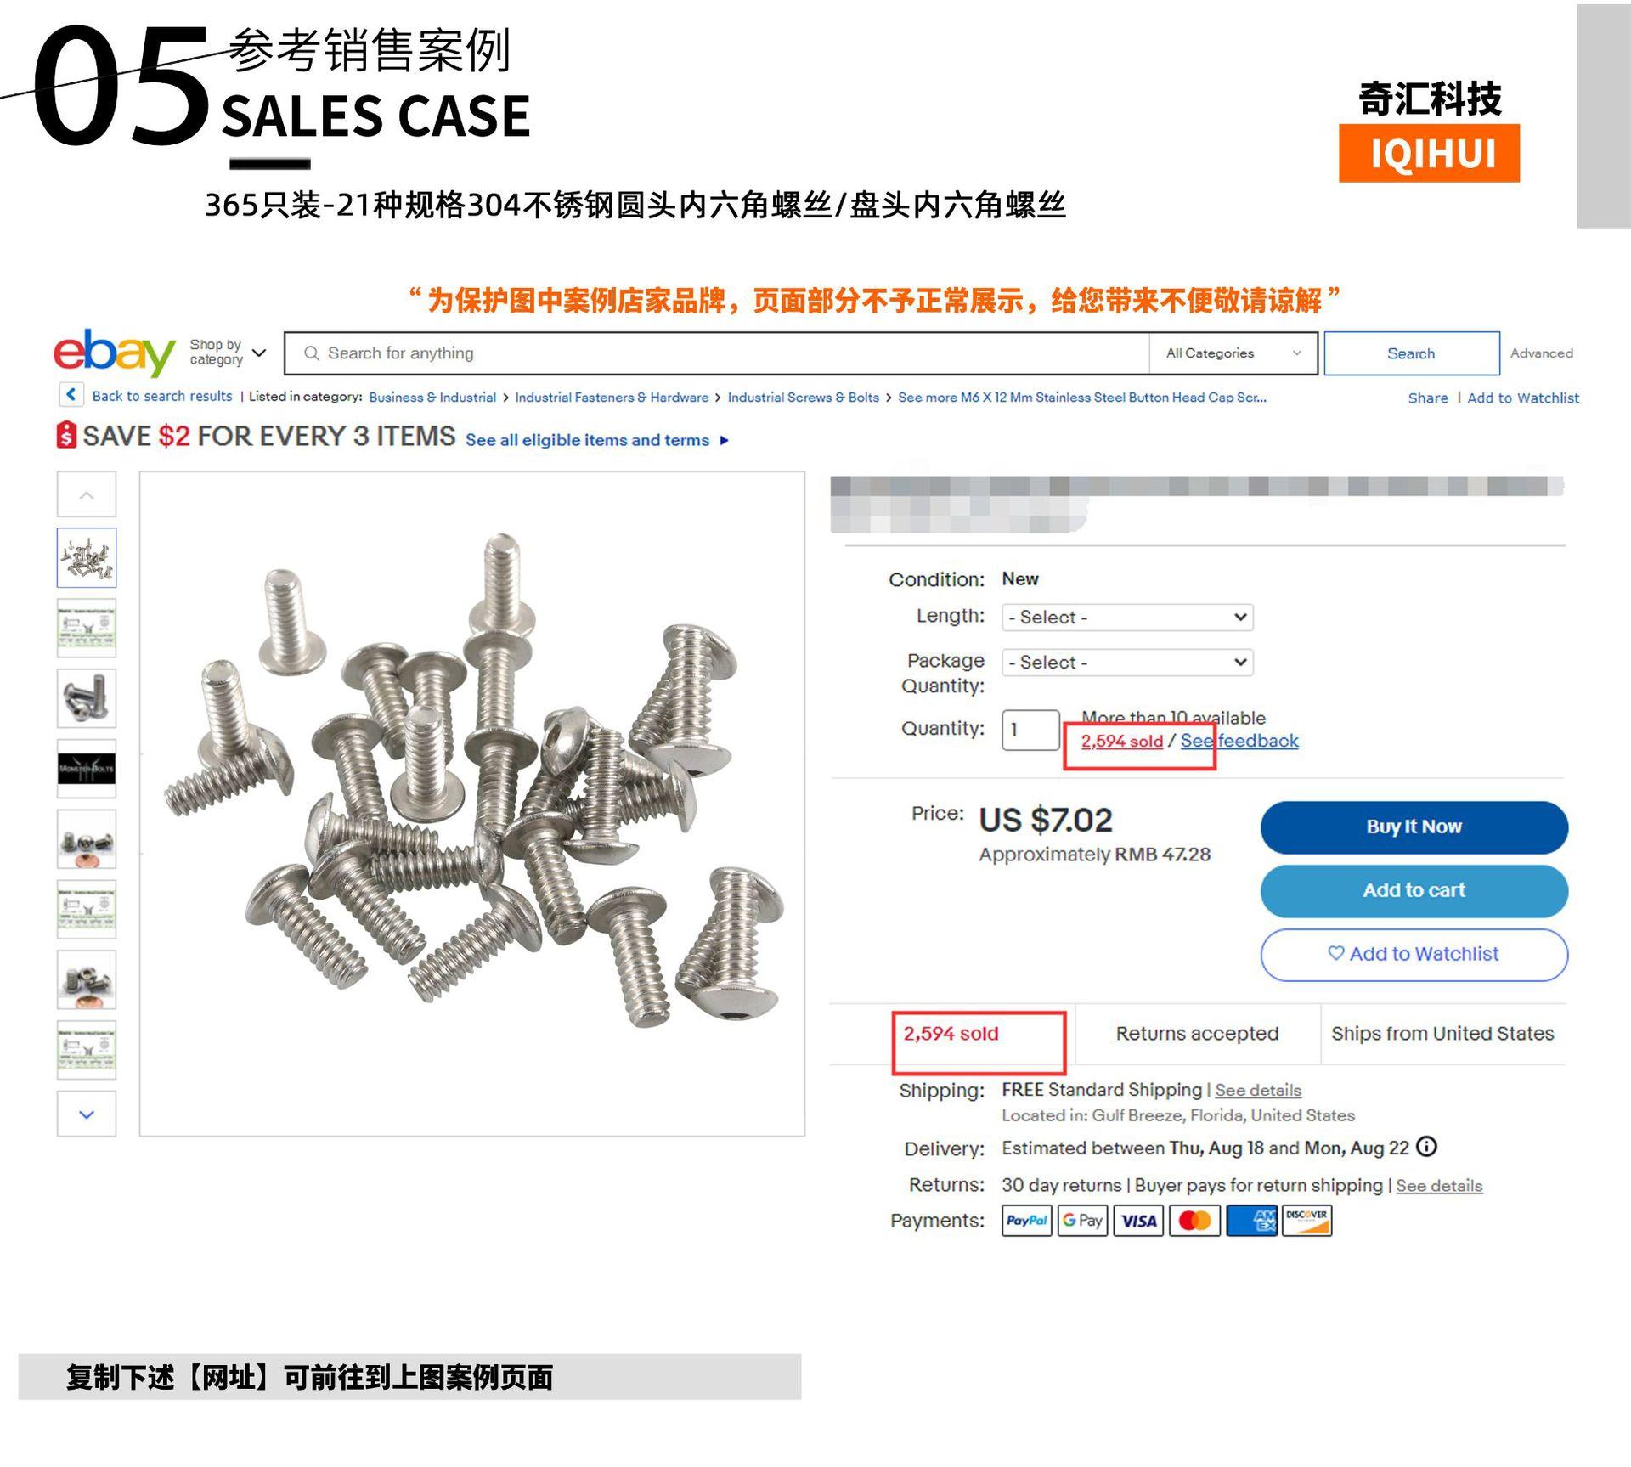Open the Length select dropdown
1631x1467 pixels.
(x=1127, y=618)
